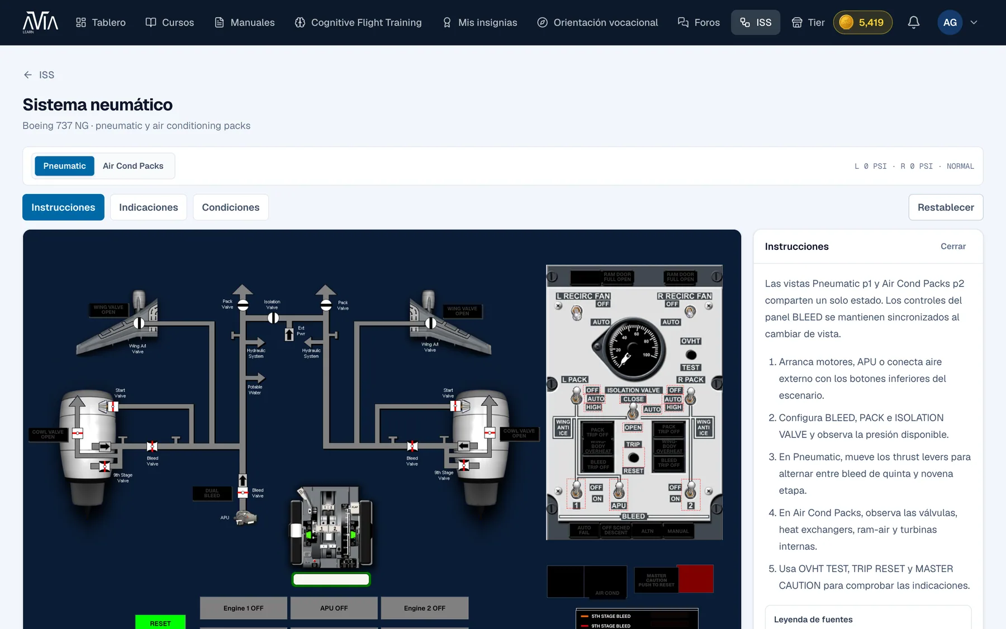This screenshot has width=1006, height=629.
Task: Click the Engine 2 OFF button
Action: click(x=425, y=608)
